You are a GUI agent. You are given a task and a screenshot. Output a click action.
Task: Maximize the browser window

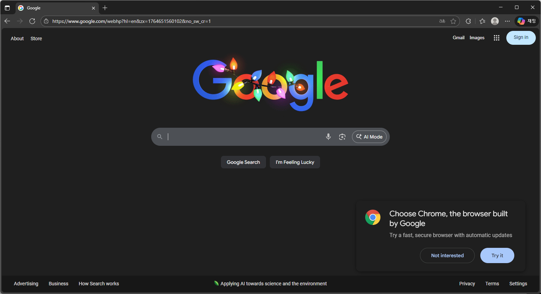(x=517, y=7)
